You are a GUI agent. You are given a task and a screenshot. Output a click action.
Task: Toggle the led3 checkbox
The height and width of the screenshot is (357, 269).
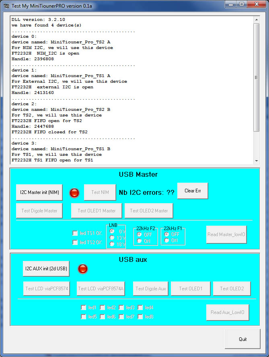[x=121, y=308]
